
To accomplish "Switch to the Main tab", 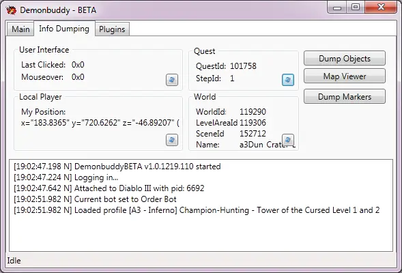I will 20,29.
